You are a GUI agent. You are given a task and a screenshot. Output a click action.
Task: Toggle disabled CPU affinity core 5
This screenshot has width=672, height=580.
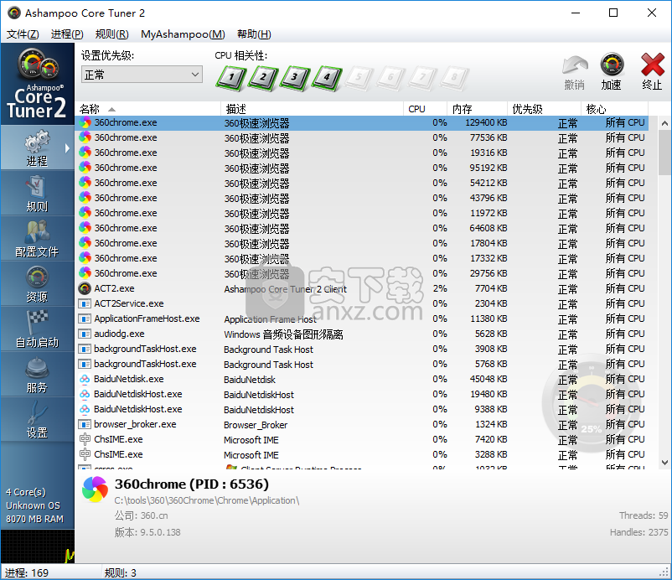(359, 78)
